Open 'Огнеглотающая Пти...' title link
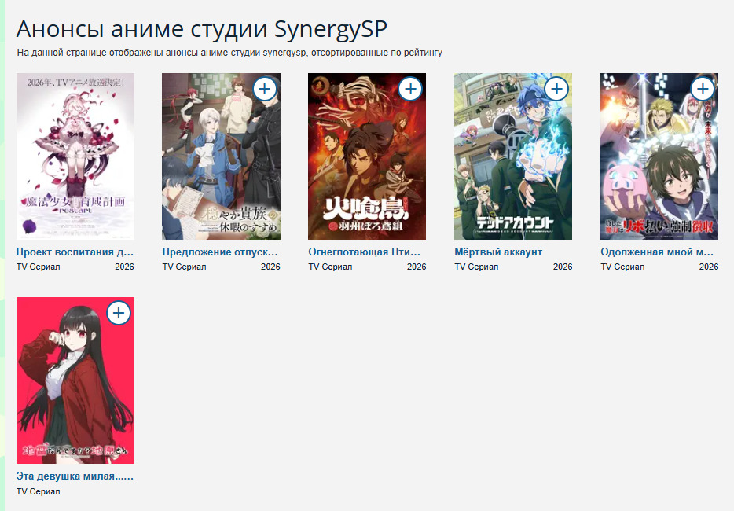 coord(364,252)
